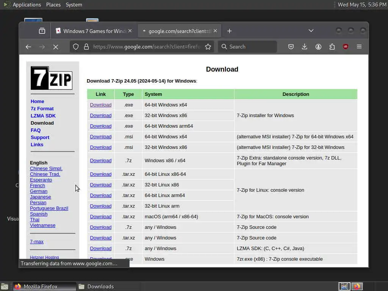The height and width of the screenshot is (291, 388).
Task: Open the Downloads toolbar arrow icon
Action: coord(305,47)
